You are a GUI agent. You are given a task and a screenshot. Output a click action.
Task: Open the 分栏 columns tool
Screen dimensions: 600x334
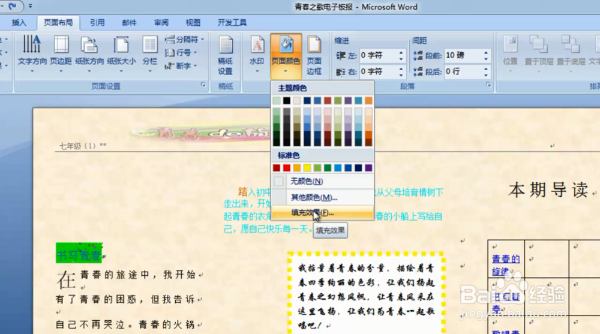pyautogui.click(x=149, y=53)
